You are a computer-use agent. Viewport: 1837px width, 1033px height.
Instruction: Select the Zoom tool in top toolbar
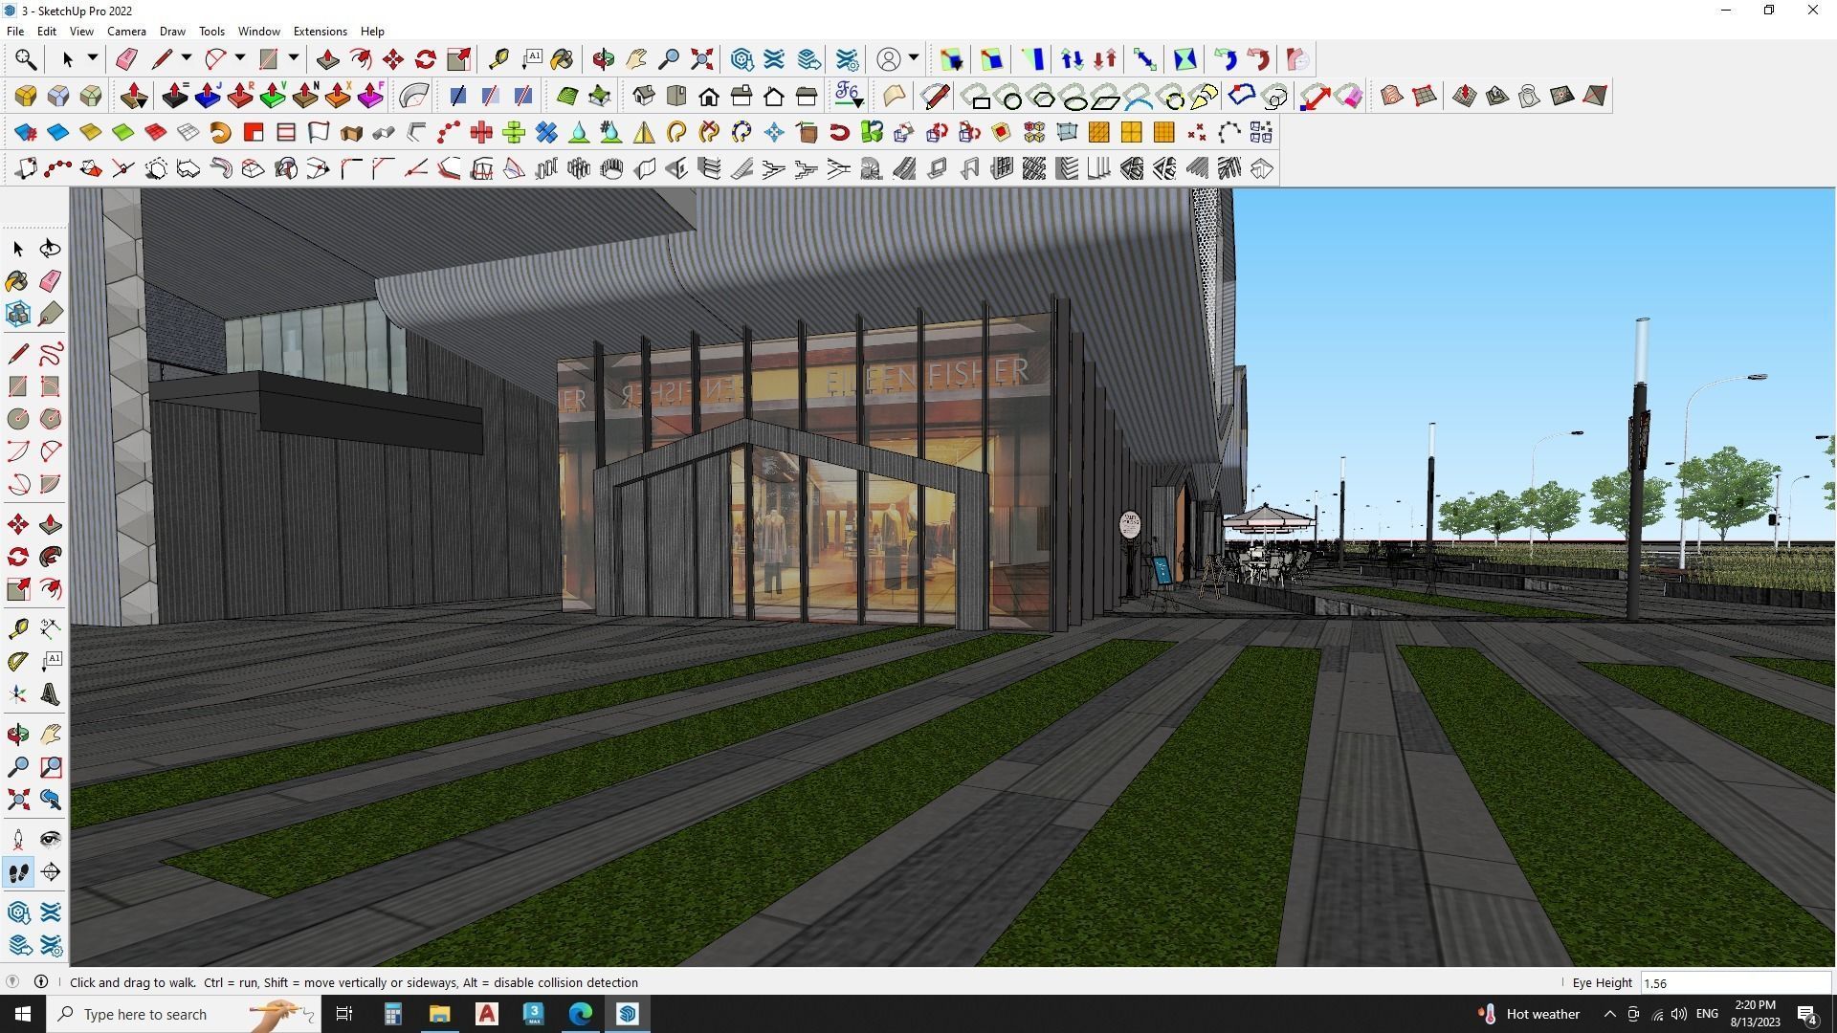(669, 59)
